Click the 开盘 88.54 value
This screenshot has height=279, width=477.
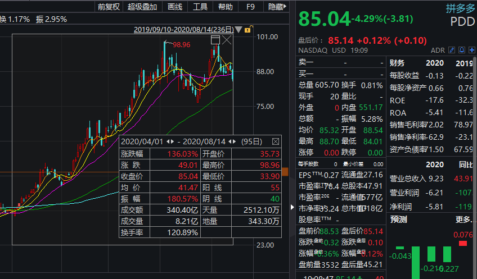pos(373,130)
